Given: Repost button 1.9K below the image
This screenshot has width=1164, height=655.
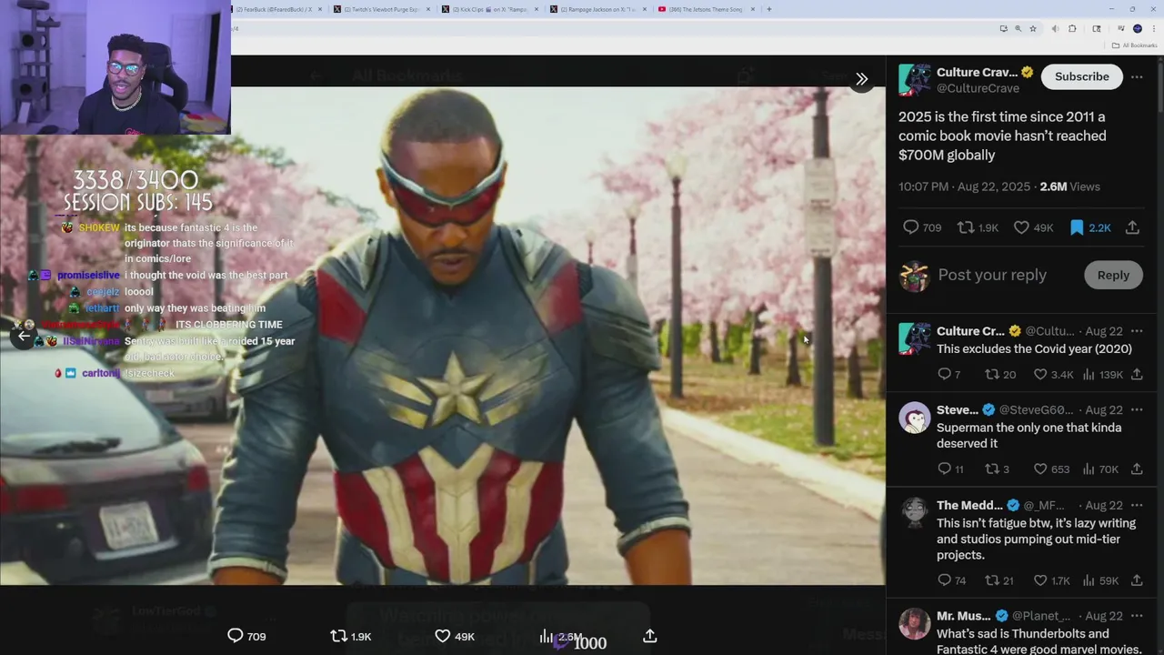Looking at the screenshot, I should pos(350,637).
